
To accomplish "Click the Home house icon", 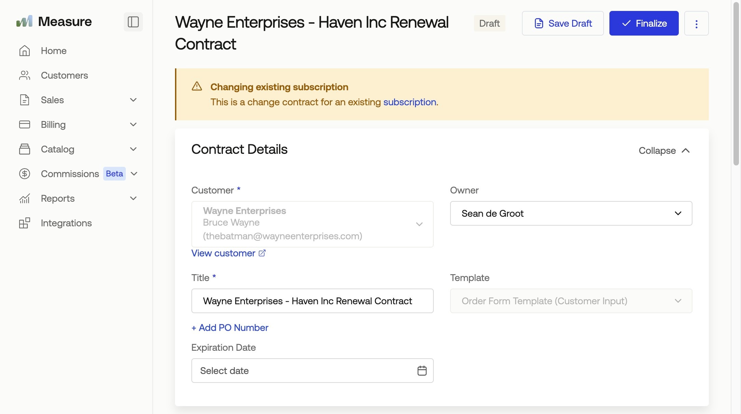I will (x=25, y=51).
